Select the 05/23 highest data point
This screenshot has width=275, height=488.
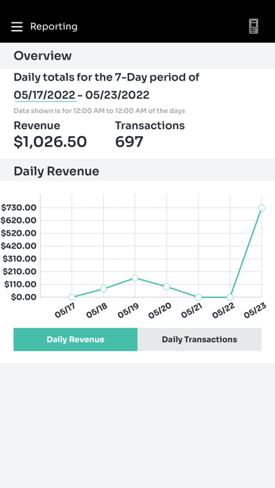(x=262, y=208)
